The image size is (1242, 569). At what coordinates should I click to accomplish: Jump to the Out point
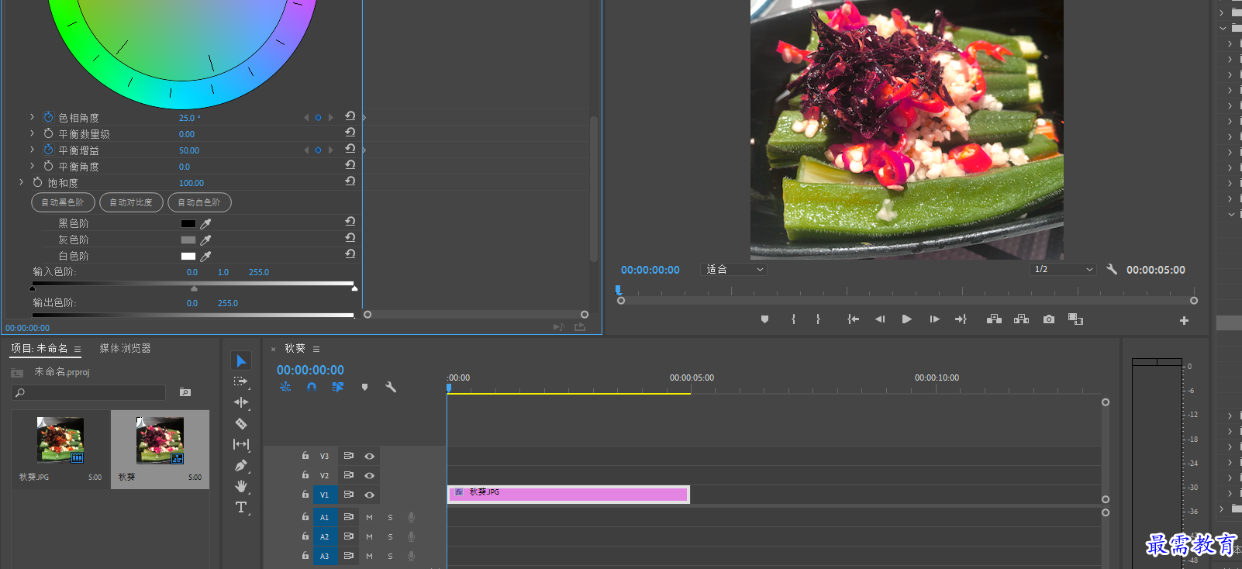pyautogui.click(x=961, y=319)
